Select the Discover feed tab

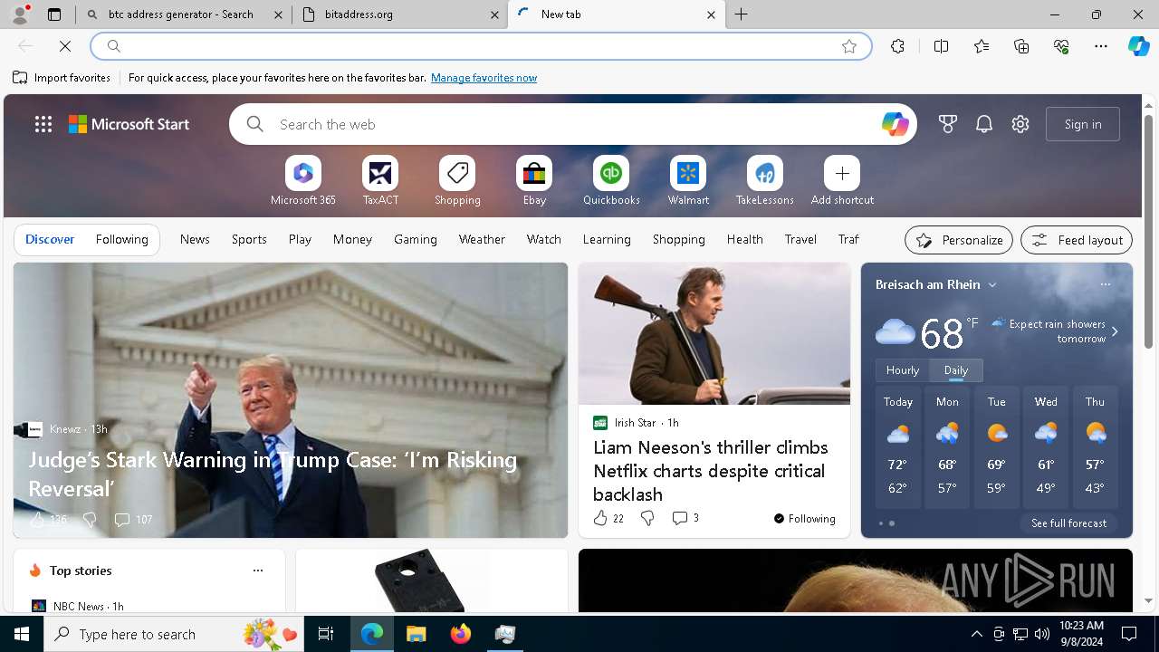click(50, 239)
